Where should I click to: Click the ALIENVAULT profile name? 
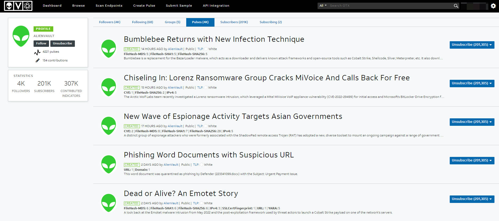pyautogui.click(x=44, y=36)
